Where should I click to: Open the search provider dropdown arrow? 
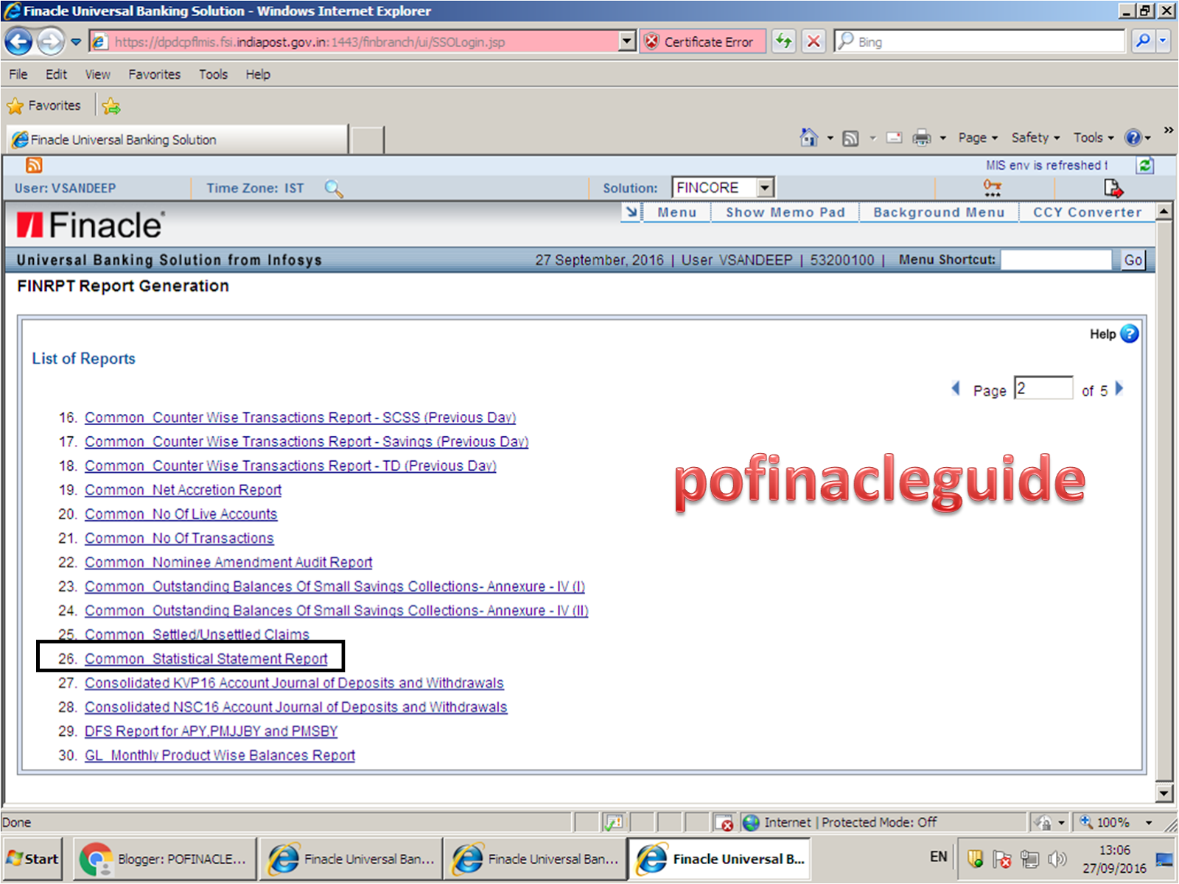[x=1163, y=41]
